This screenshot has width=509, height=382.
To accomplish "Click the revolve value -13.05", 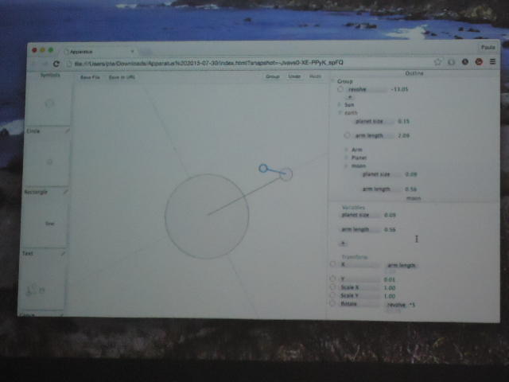I will (x=399, y=89).
